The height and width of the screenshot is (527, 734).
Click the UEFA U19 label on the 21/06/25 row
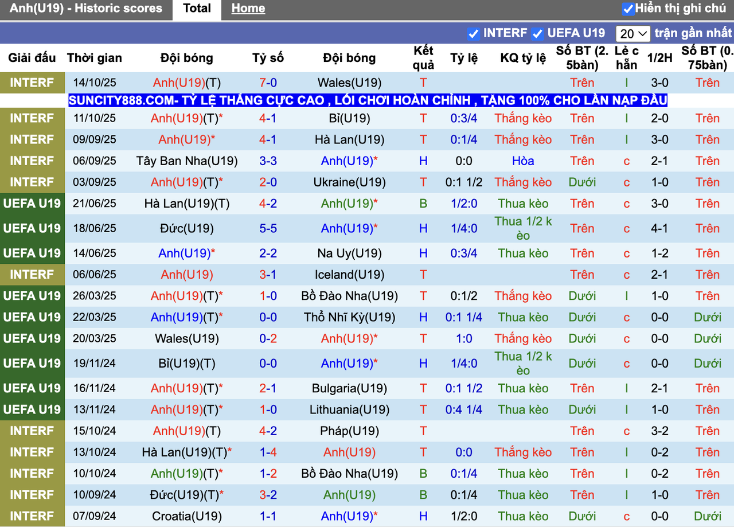(32, 204)
